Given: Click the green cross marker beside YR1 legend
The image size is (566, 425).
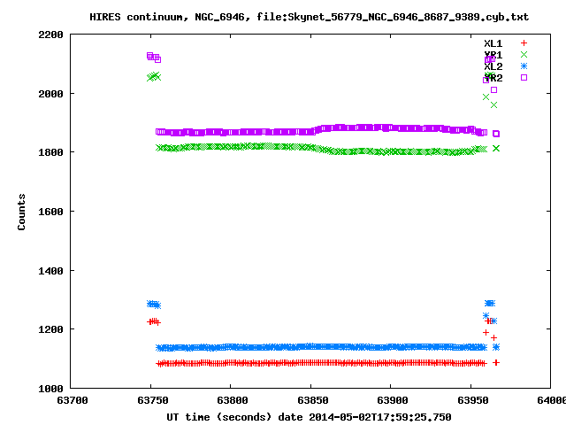Looking at the screenshot, I should tap(524, 55).
